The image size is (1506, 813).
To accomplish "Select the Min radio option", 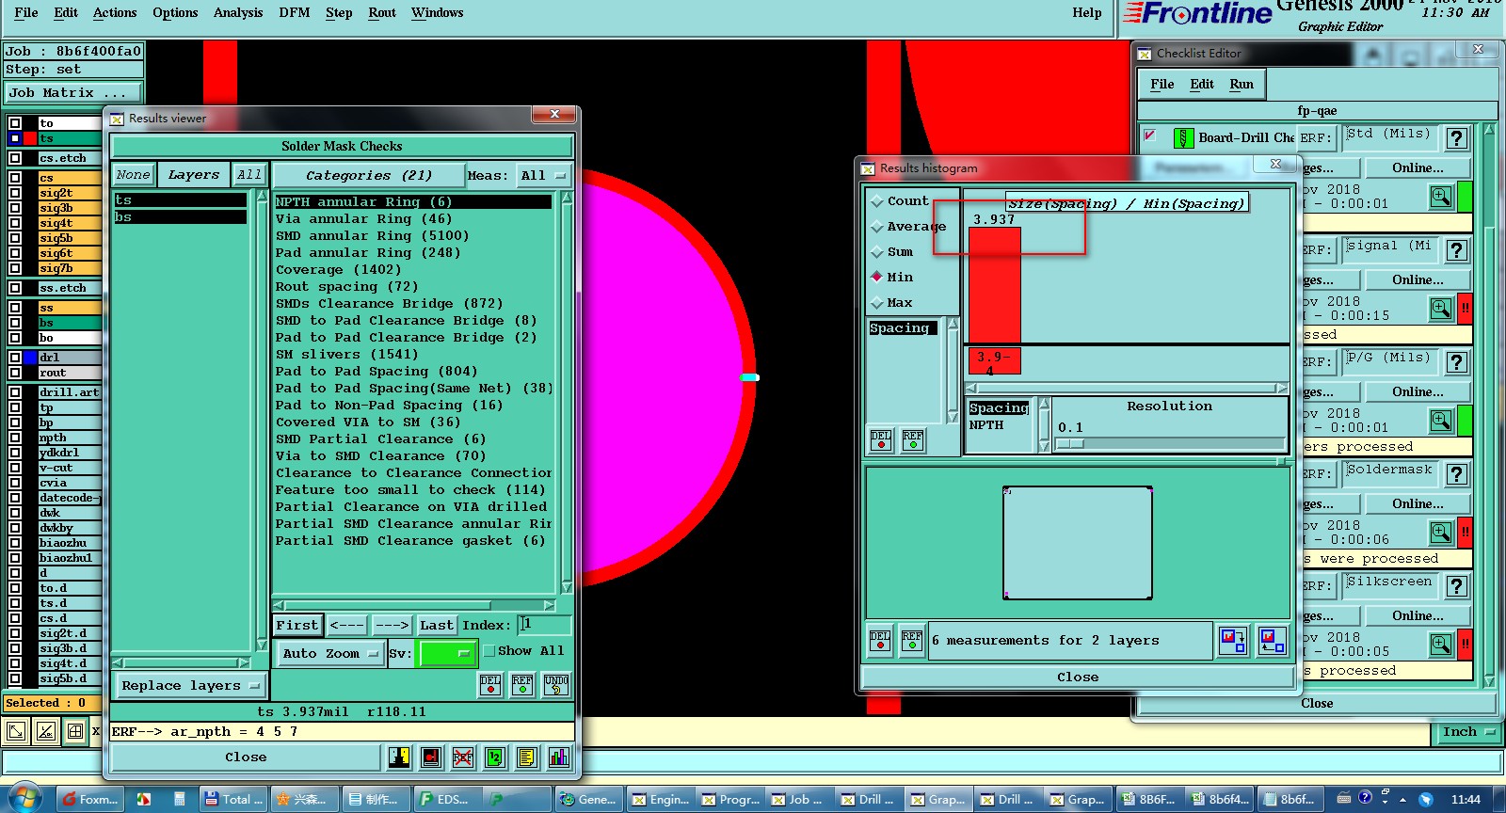I will pos(877,278).
